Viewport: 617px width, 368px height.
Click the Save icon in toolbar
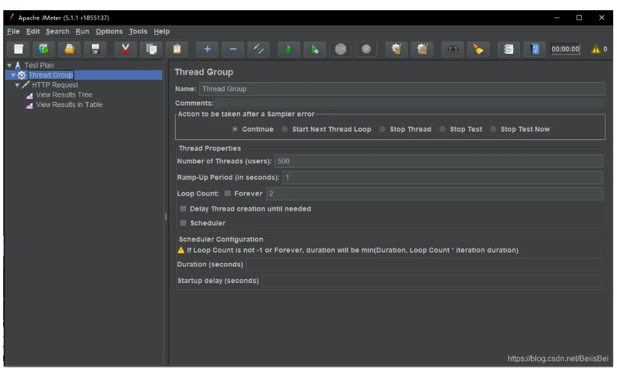point(95,49)
